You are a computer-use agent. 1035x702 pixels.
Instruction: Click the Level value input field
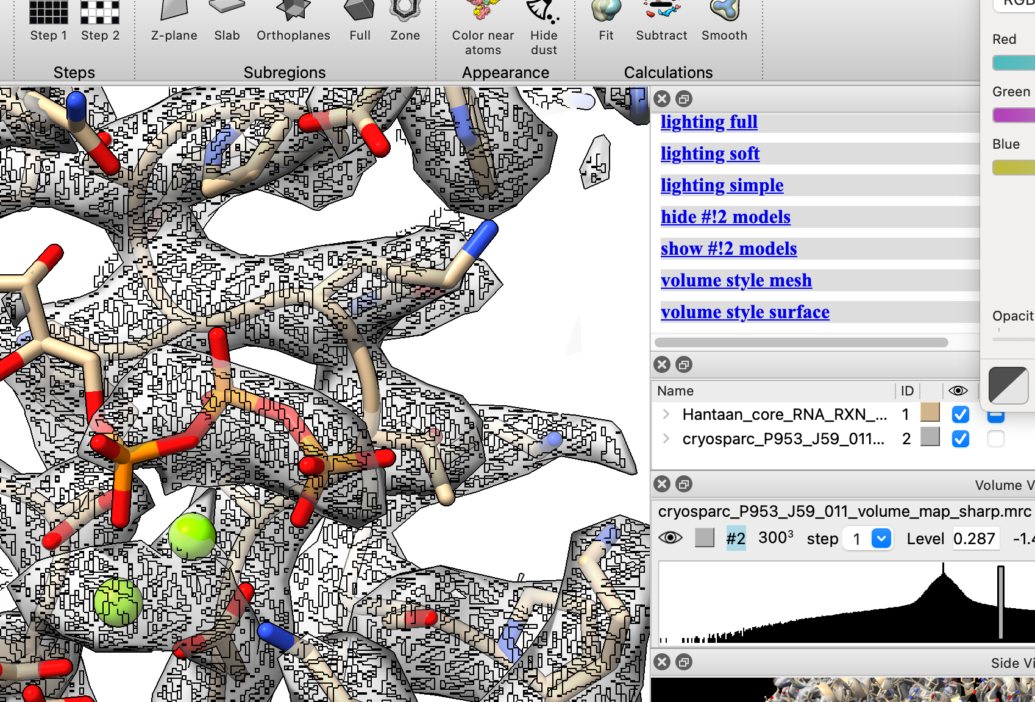pos(975,539)
